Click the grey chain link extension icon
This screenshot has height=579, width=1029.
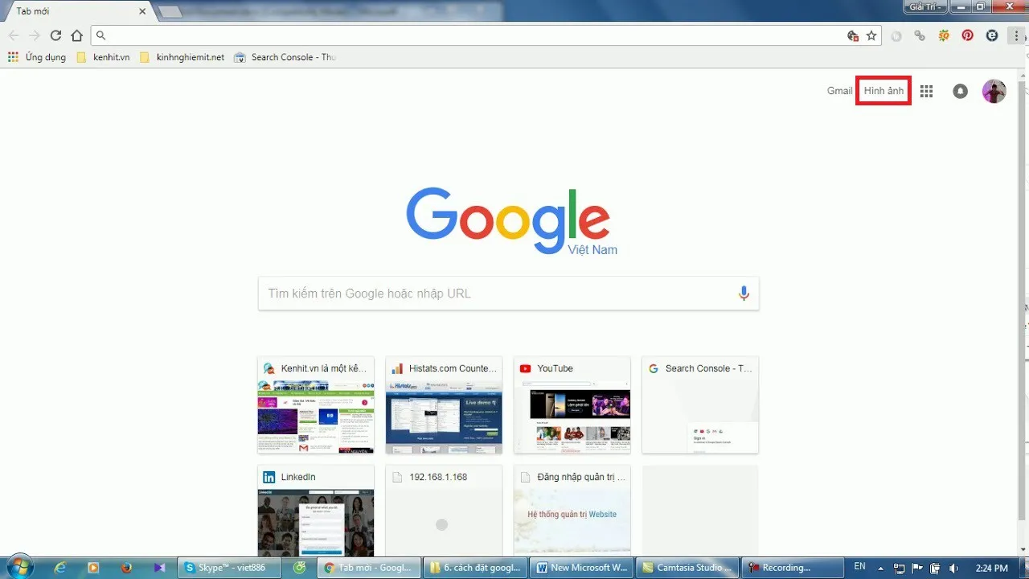(920, 35)
